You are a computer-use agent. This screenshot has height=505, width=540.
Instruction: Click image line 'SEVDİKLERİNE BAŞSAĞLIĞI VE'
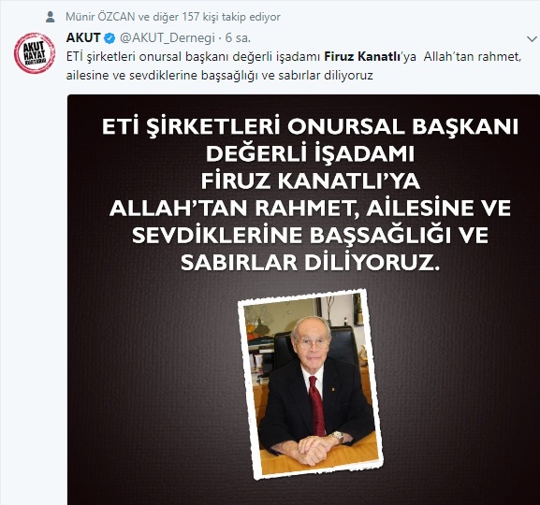(310, 235)
